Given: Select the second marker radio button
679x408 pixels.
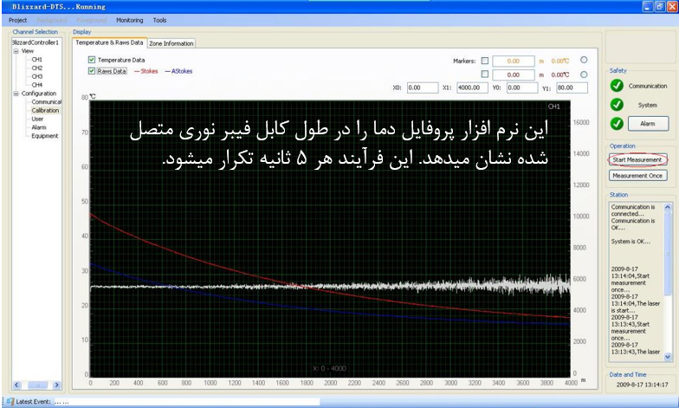Looking at the screenshot, I should click(x=584, y=74).
